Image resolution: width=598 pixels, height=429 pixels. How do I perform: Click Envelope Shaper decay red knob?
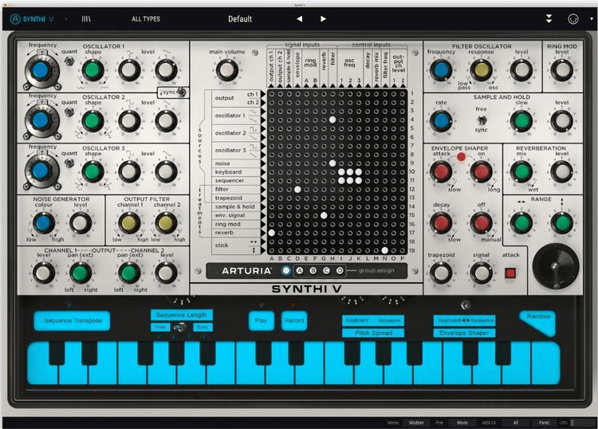coord(441,223)
